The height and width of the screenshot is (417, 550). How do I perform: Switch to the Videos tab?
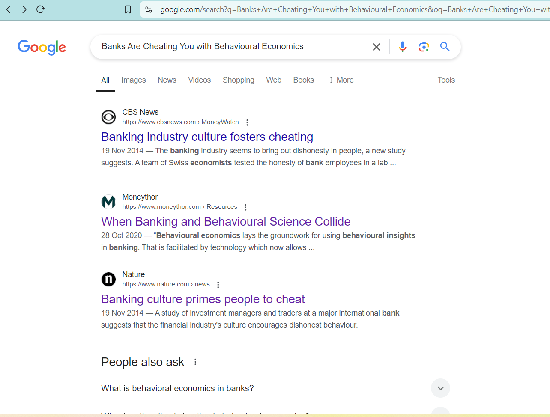(x=200, y=80)
